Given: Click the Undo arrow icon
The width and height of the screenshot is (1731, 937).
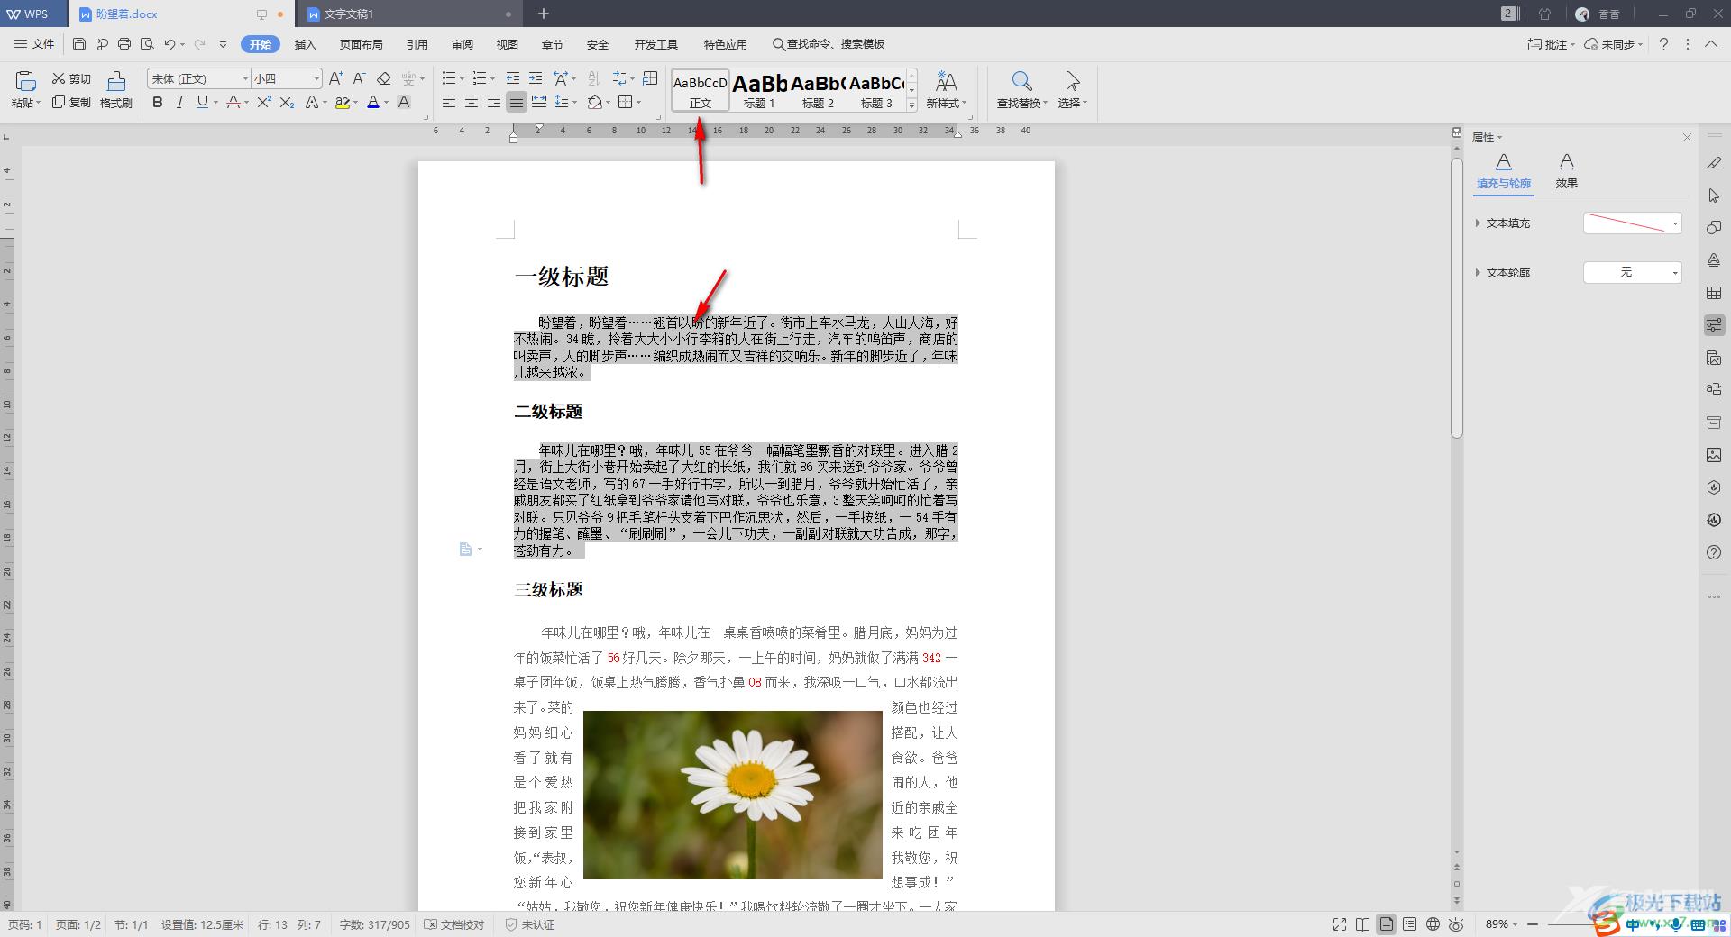Looking at the screenshot, I should pos(169,44).
